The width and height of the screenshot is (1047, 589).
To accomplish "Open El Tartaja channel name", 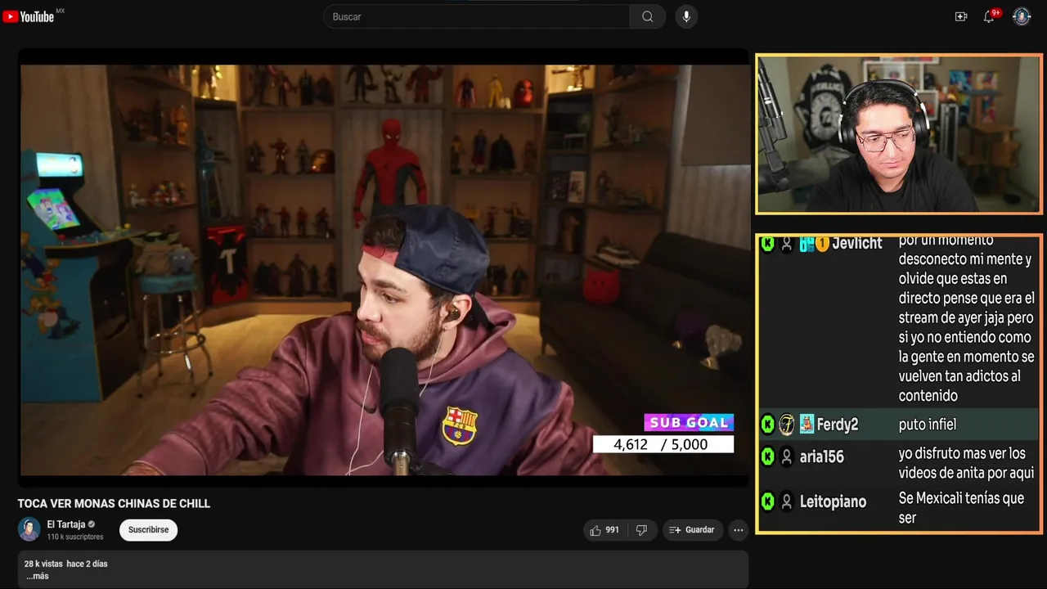I will (x=65, y=524).
